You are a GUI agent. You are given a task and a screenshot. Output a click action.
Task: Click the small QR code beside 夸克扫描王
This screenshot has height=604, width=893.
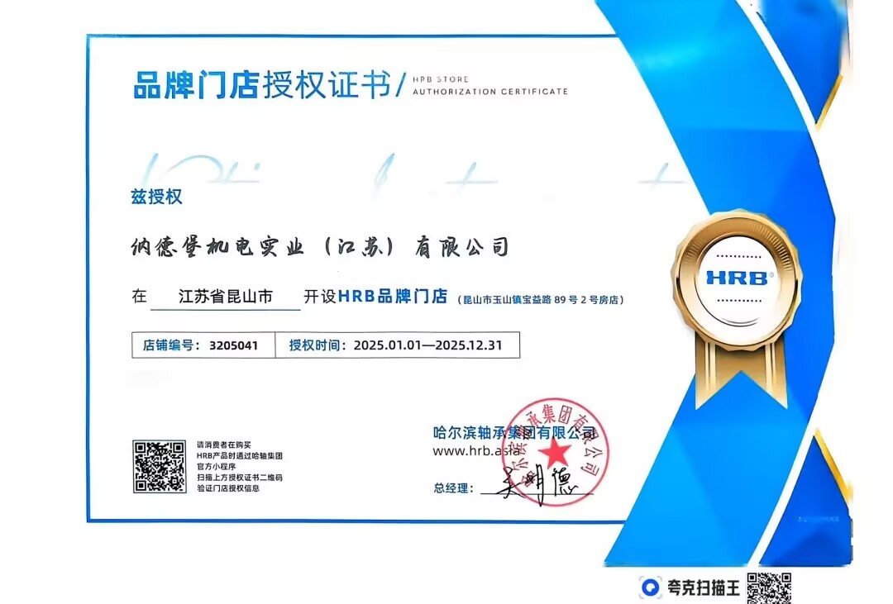click(x=769, y=587)
